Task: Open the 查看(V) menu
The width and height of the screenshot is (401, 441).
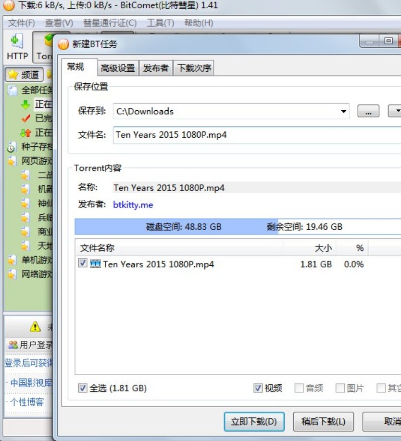Action: [x=59, y=23]
